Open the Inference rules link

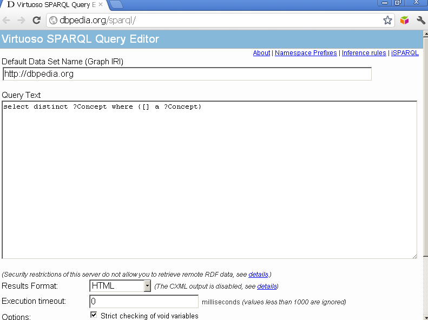coord(364,53)
